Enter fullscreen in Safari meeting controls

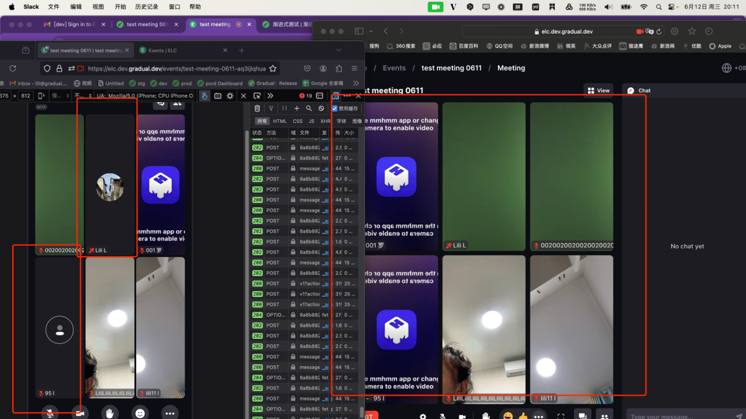click(x=560, y=417)
